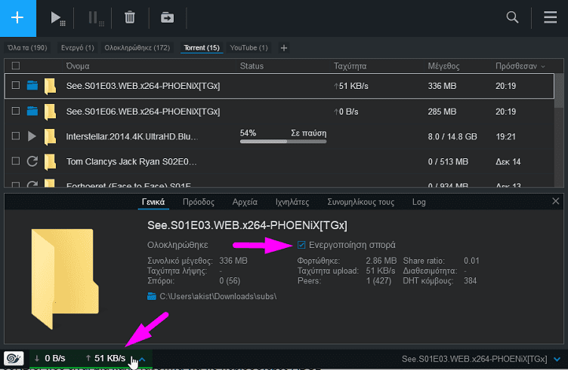Select the Interstellar.2014.4K.UltraHD.Blu... row name
This screenshot has height=370, width=568.
click(x=132, y=136)
